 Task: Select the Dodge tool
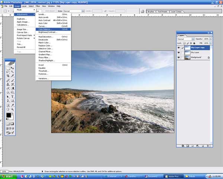tap(12, 92)
